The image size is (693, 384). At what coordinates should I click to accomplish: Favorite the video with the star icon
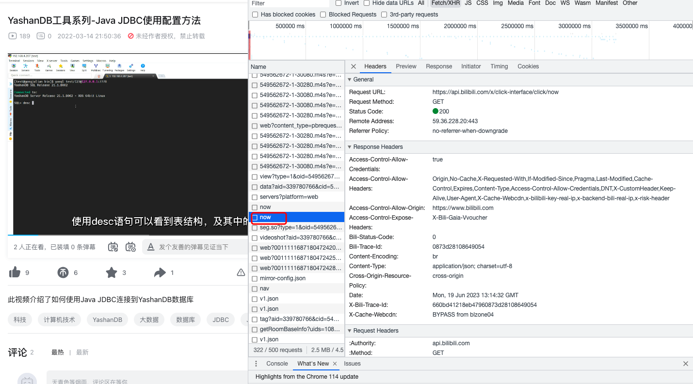pyautogui.click(x=112, y=272)
